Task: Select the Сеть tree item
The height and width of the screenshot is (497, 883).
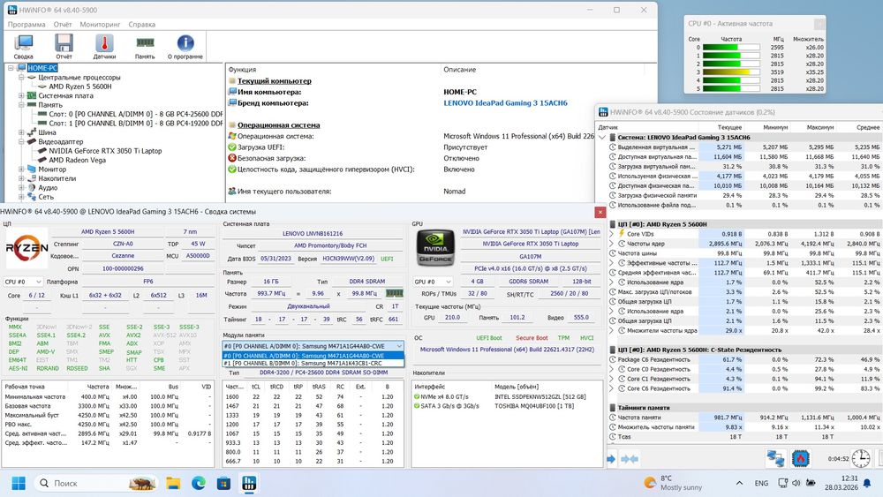Action: coord(46,197)
